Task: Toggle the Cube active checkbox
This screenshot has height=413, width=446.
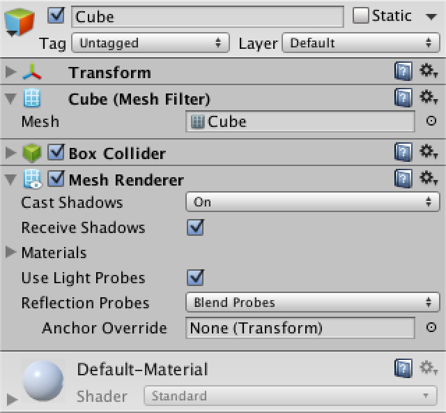Action: click(56, 15)
